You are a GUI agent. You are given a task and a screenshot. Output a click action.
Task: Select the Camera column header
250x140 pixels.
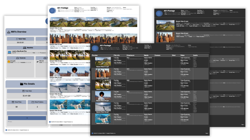(x=157, y=56)
